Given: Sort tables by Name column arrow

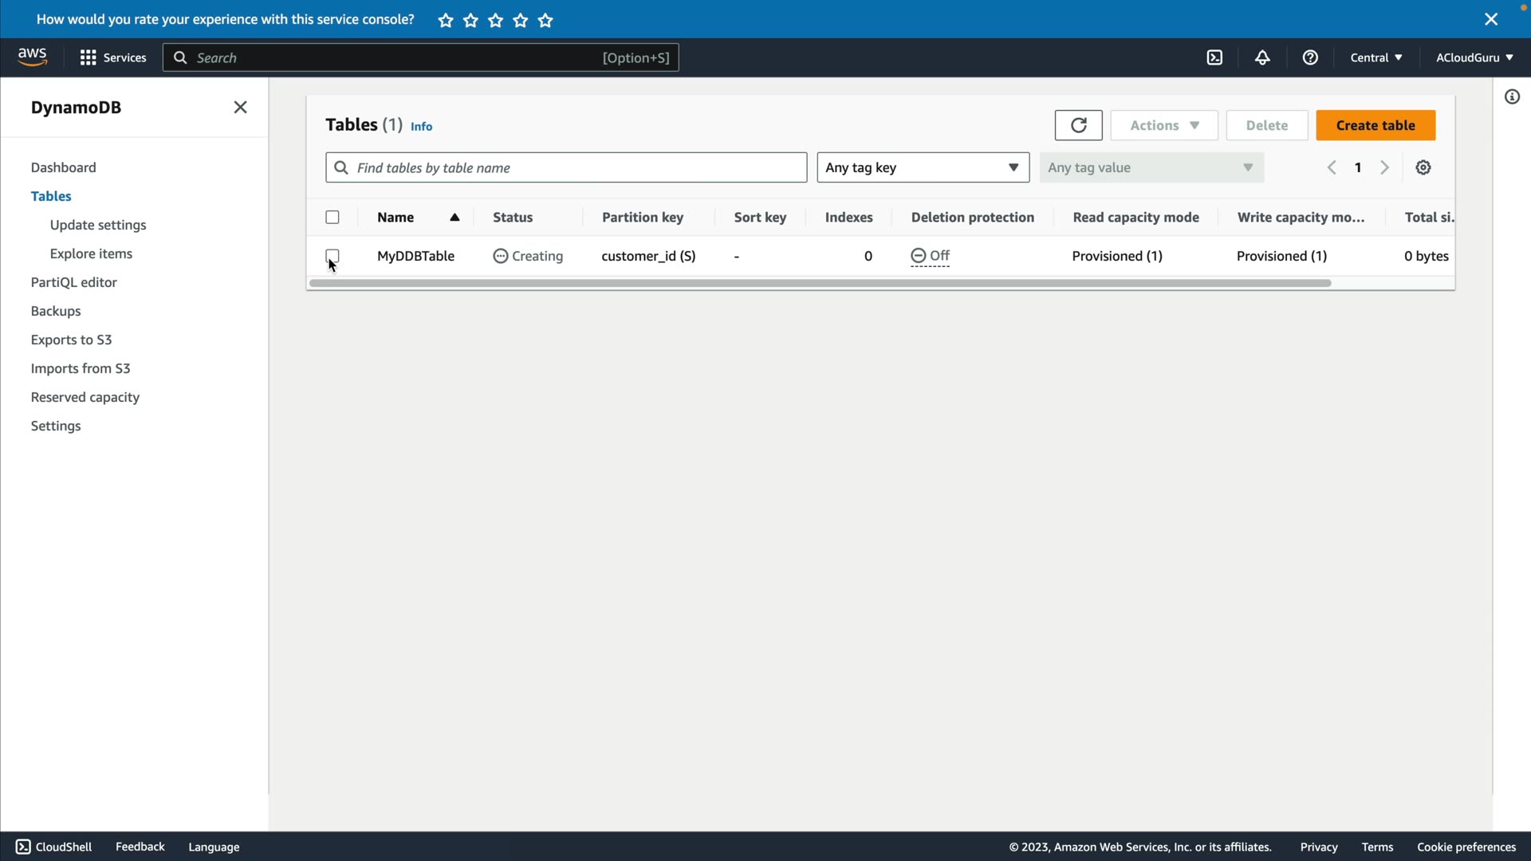Looking at the screenshot, I should [455, 217].
